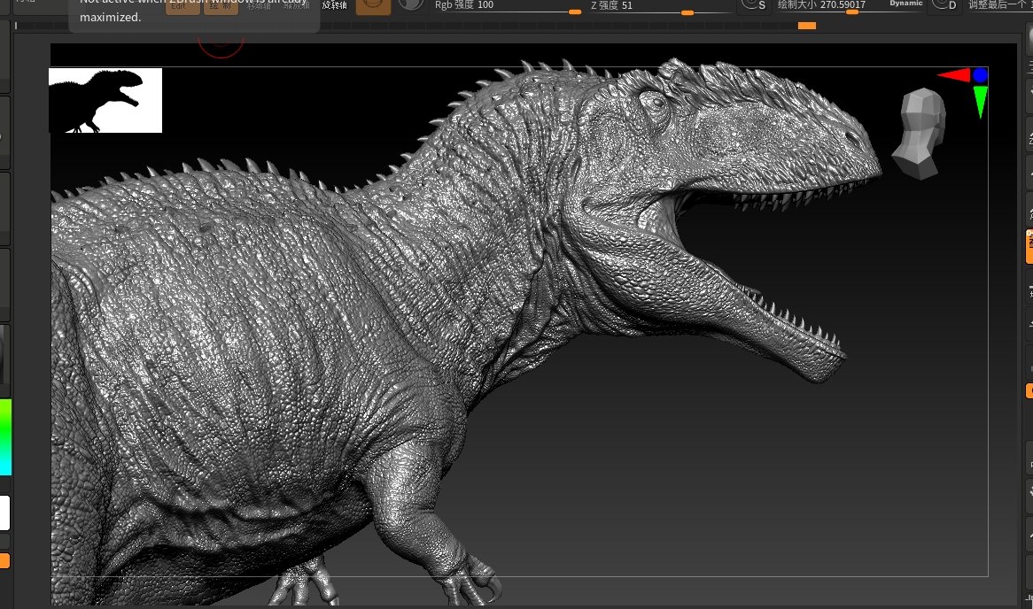
Task: Click the dinosaur silhouette thumbnail
Action: 105,100
